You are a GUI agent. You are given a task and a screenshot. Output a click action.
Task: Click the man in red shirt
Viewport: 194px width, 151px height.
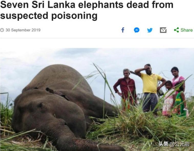click(125, 89)
